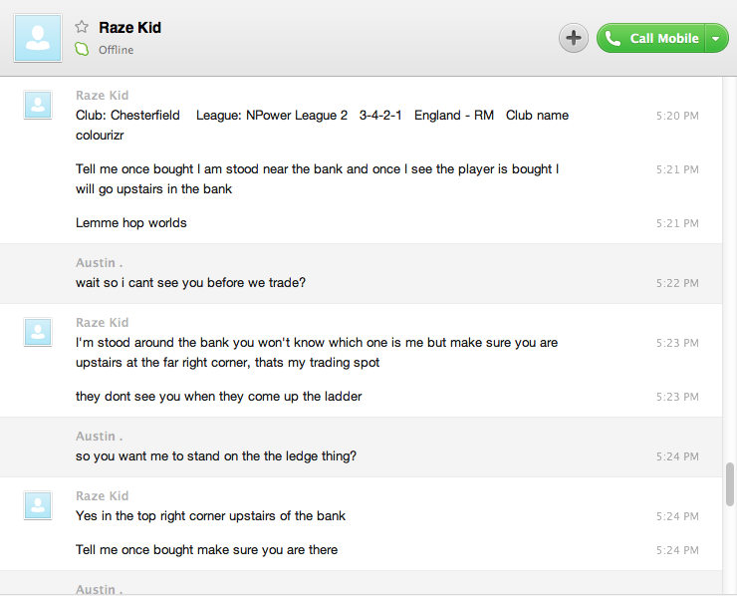The width and height of the screenshot is (737, 596).
Task: Click Austin's name above the ledge question
Action: coord(100,437)
